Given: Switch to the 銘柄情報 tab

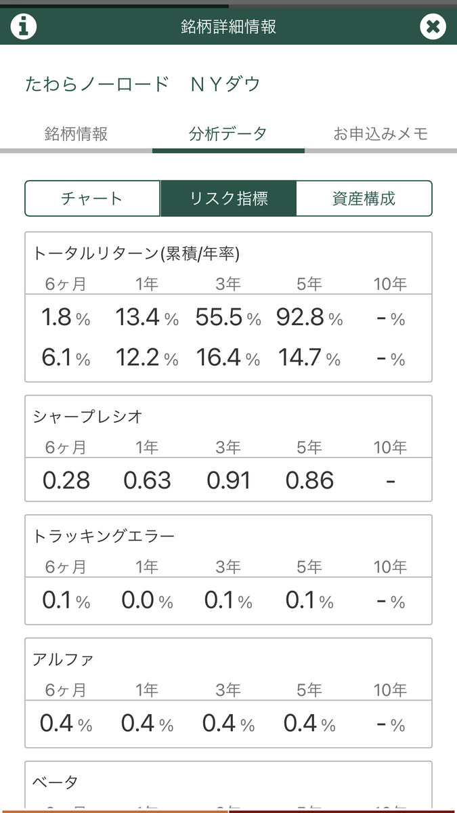Looking at the screenshot, I should 76,133.
